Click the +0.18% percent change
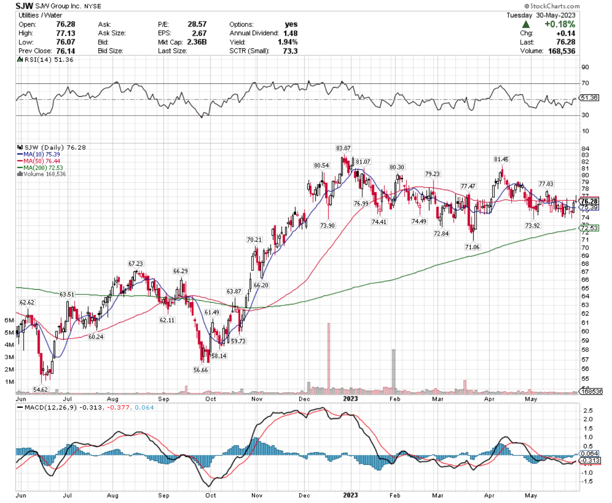Image resolution: width=612 pixels, height=503 pixels. click(x=560, y=24)
